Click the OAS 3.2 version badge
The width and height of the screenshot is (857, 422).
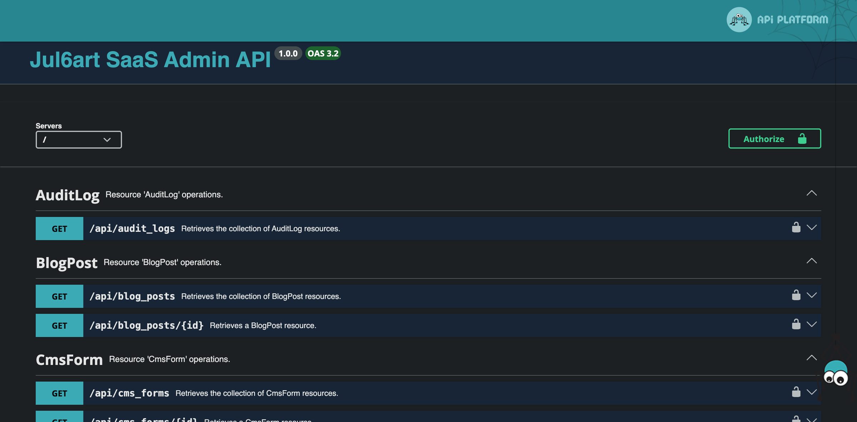pyautogui.click(x=323, y=54)
